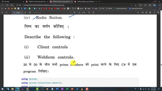Open the notification center icon
Image resolution: width=162 pixels, height=91 pixels.
(159, 89)
